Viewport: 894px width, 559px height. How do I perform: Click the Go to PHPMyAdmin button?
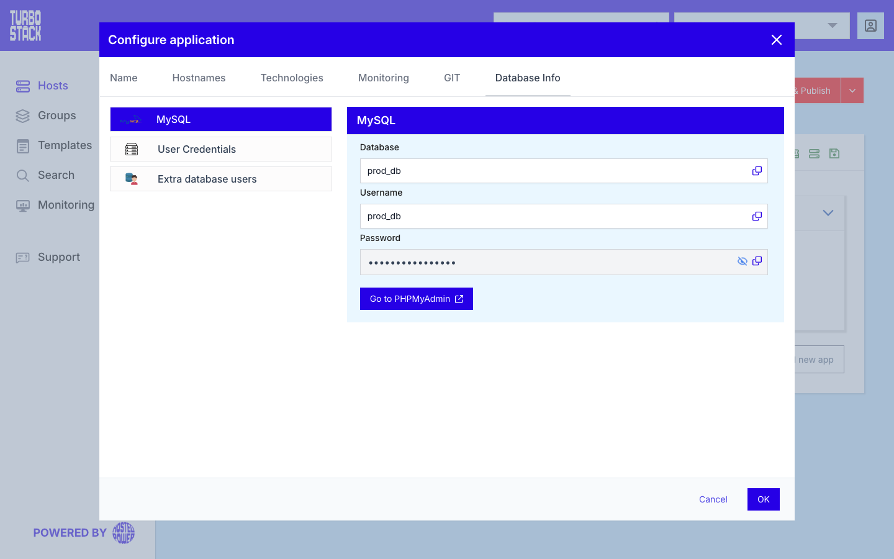(417, 299)
